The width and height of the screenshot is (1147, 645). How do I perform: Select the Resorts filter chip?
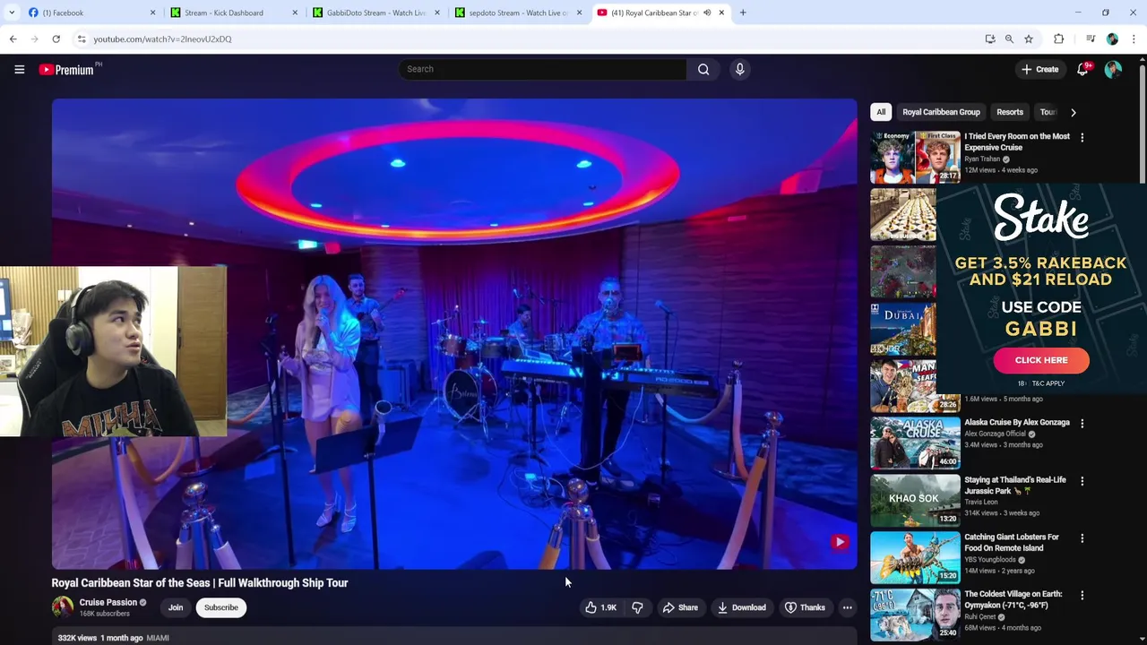1010,112
